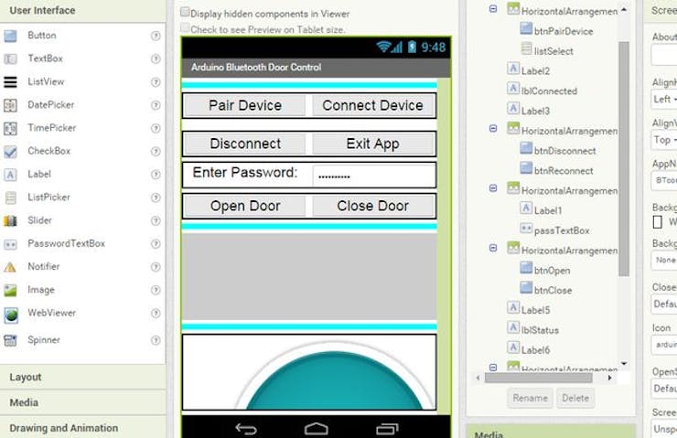
Task: Pick the ListPicker component
Action: coord(48,198)
